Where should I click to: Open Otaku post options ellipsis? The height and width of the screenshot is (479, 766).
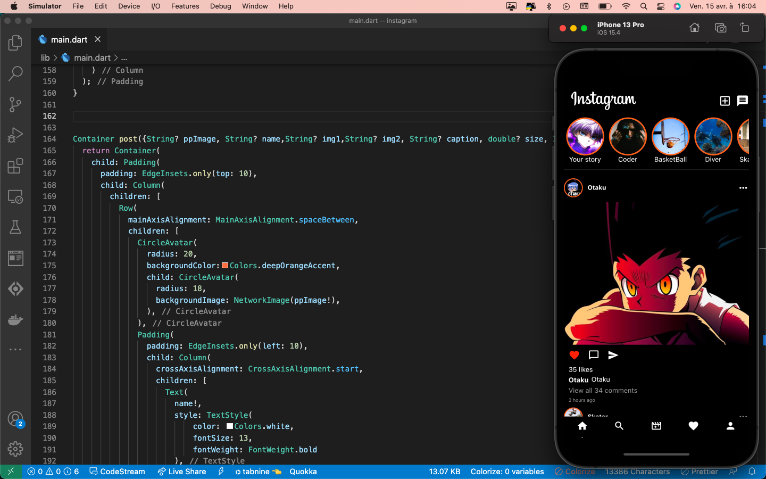pos(743,188)
